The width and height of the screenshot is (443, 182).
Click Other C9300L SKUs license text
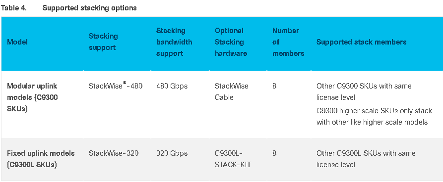(x=366, y=159)
